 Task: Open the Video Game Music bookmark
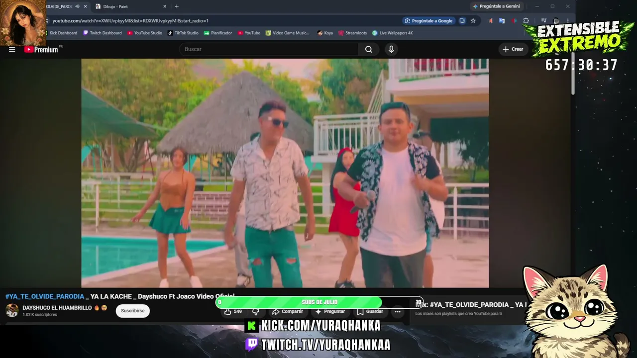coord(288,33)
